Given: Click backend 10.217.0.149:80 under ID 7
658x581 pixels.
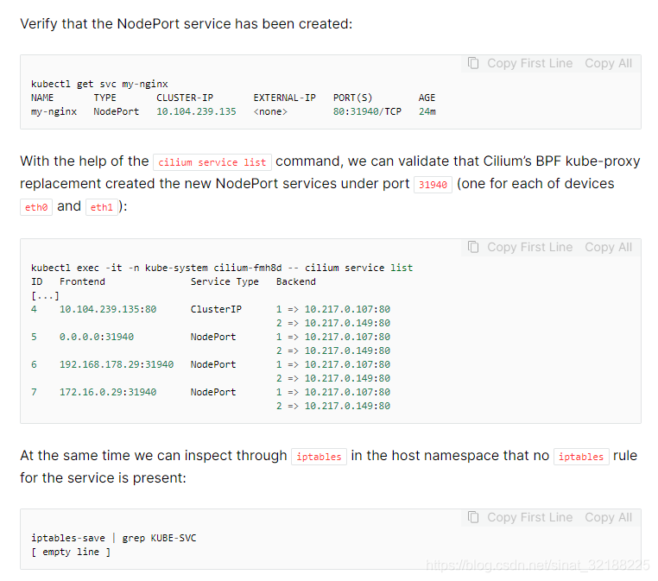Looking at the screenshot, I should coord(347,406).
